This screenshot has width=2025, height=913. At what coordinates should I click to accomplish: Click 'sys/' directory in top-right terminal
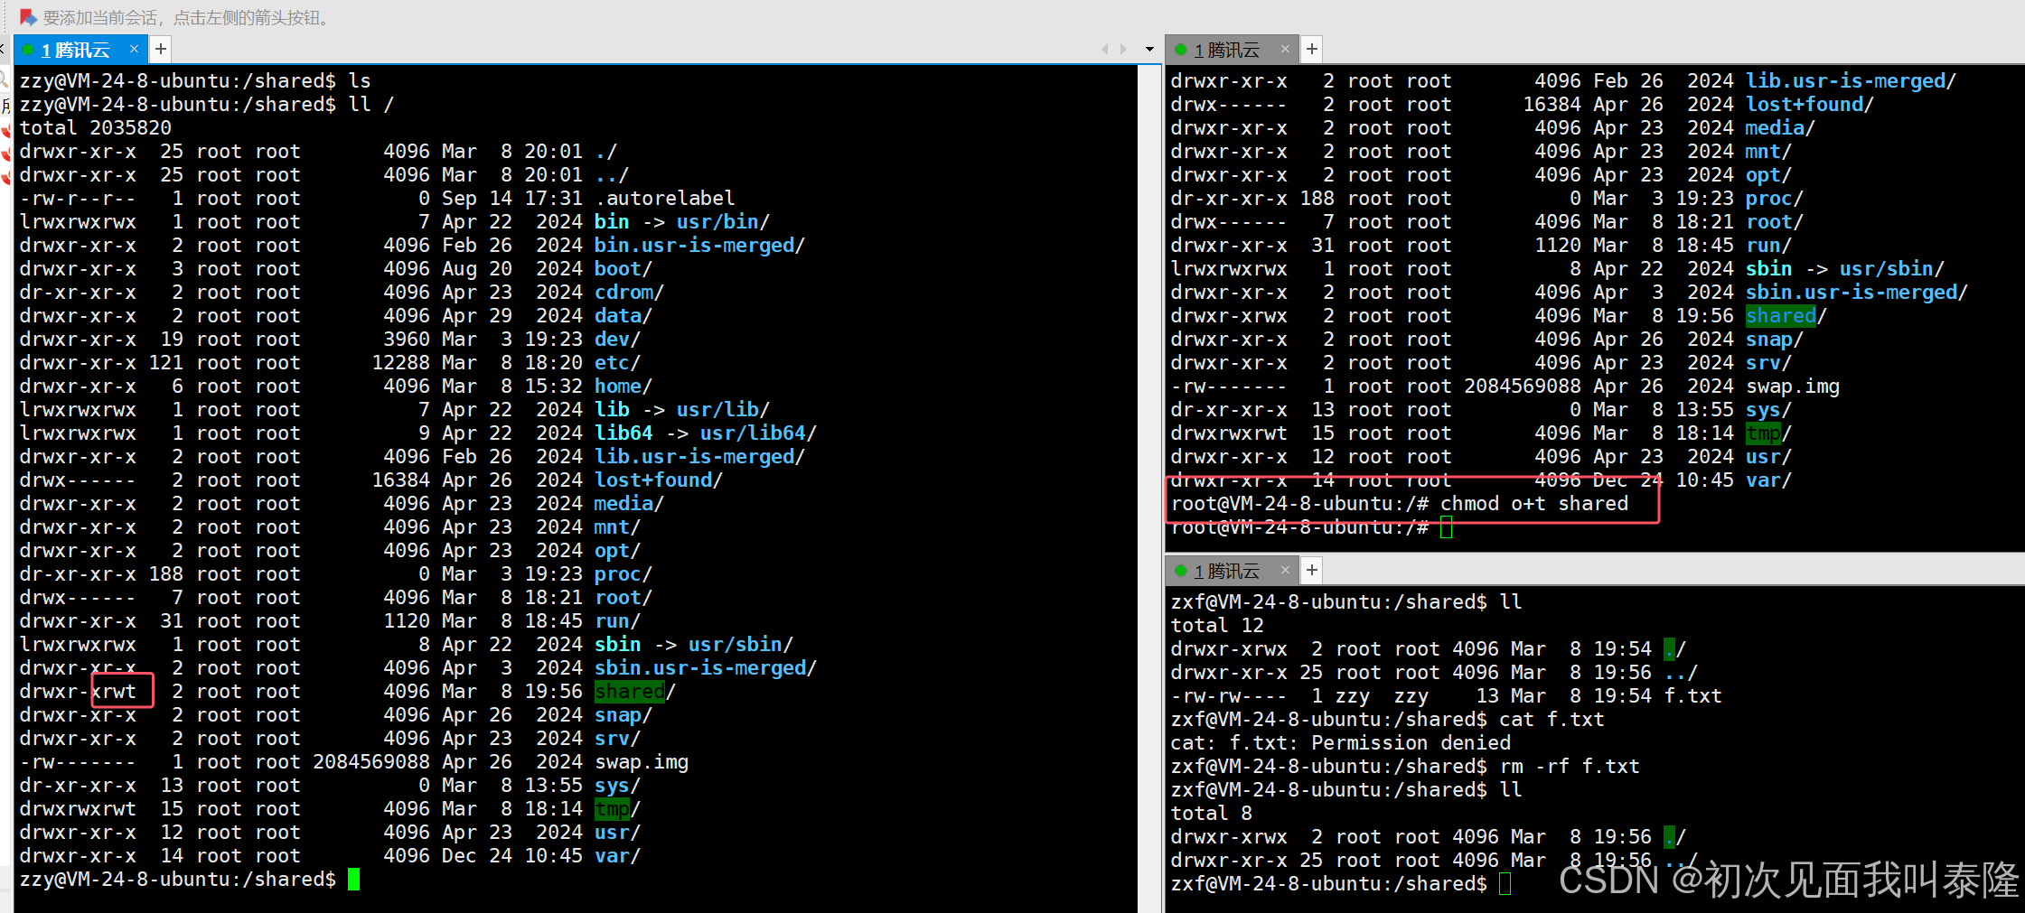click(1768, 409)
